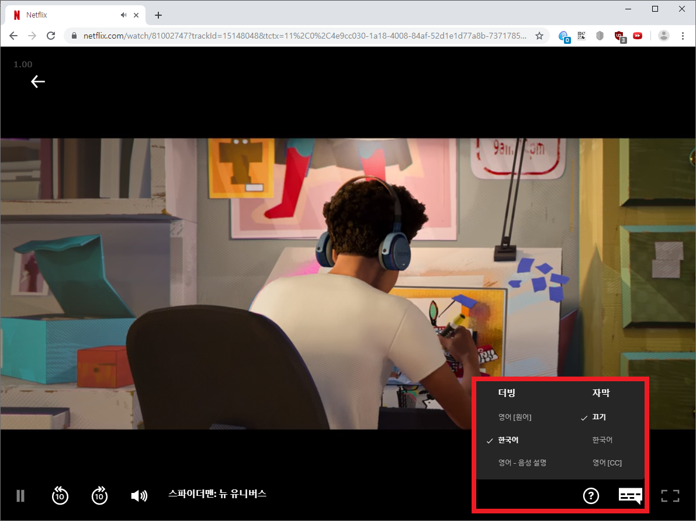Screen dimensions: 696x521
Task: Pause the video with the pause button
Action: click(x=20, y=496)
